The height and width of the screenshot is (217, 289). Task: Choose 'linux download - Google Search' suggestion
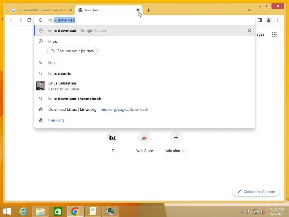144,31
